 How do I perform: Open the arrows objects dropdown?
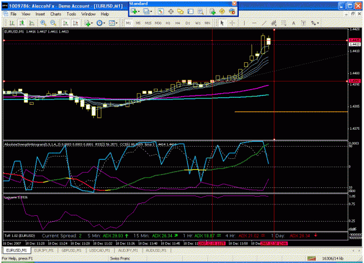(x=314, y=23)
